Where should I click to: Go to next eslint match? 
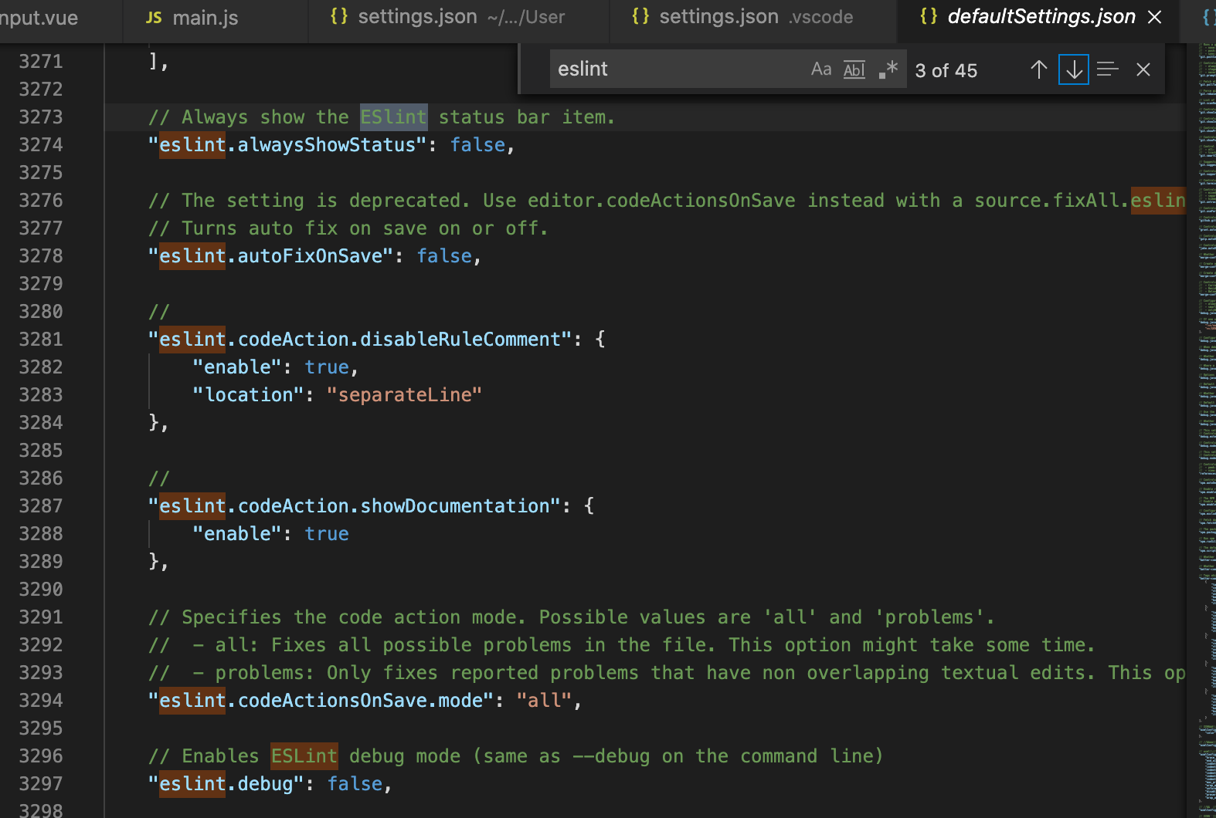pyautogui.click(x=1074, y=69)
